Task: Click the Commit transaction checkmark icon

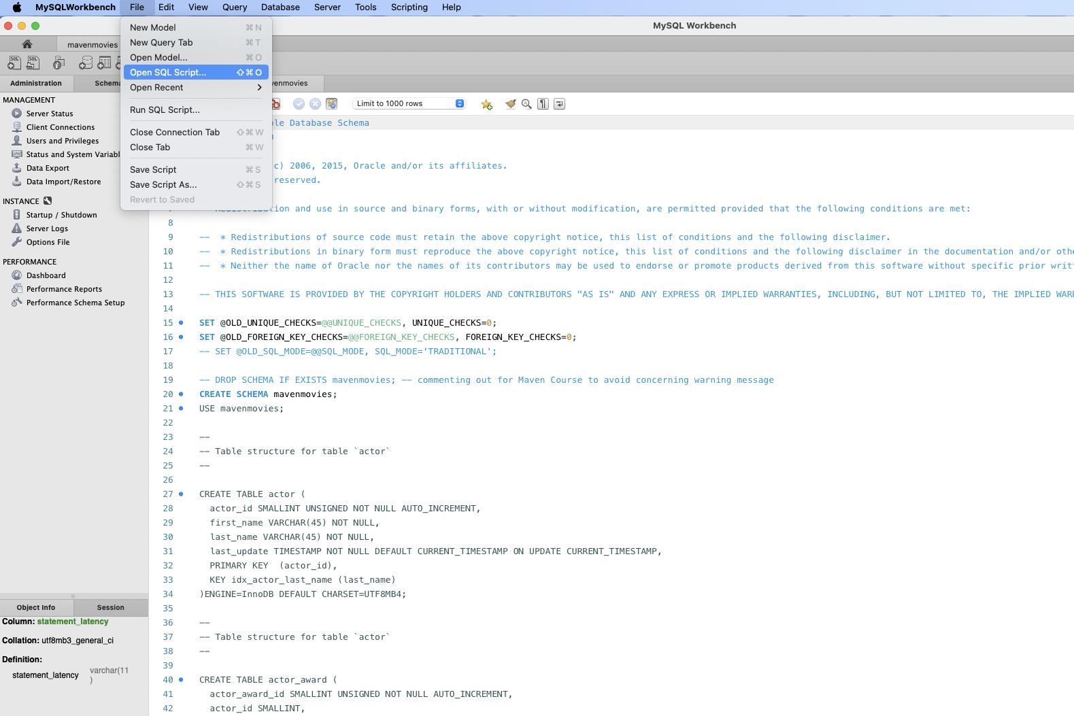Action: click(299, 103)
